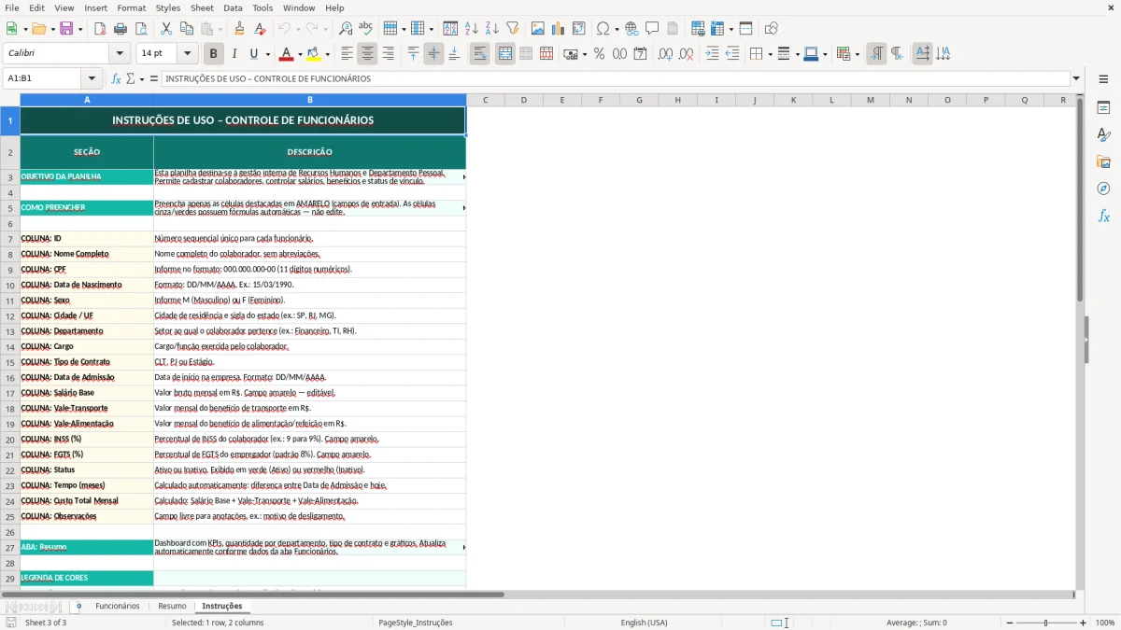
Task: Toggle the AutoFilter funnel icon
Action: (x=513, y=29)
